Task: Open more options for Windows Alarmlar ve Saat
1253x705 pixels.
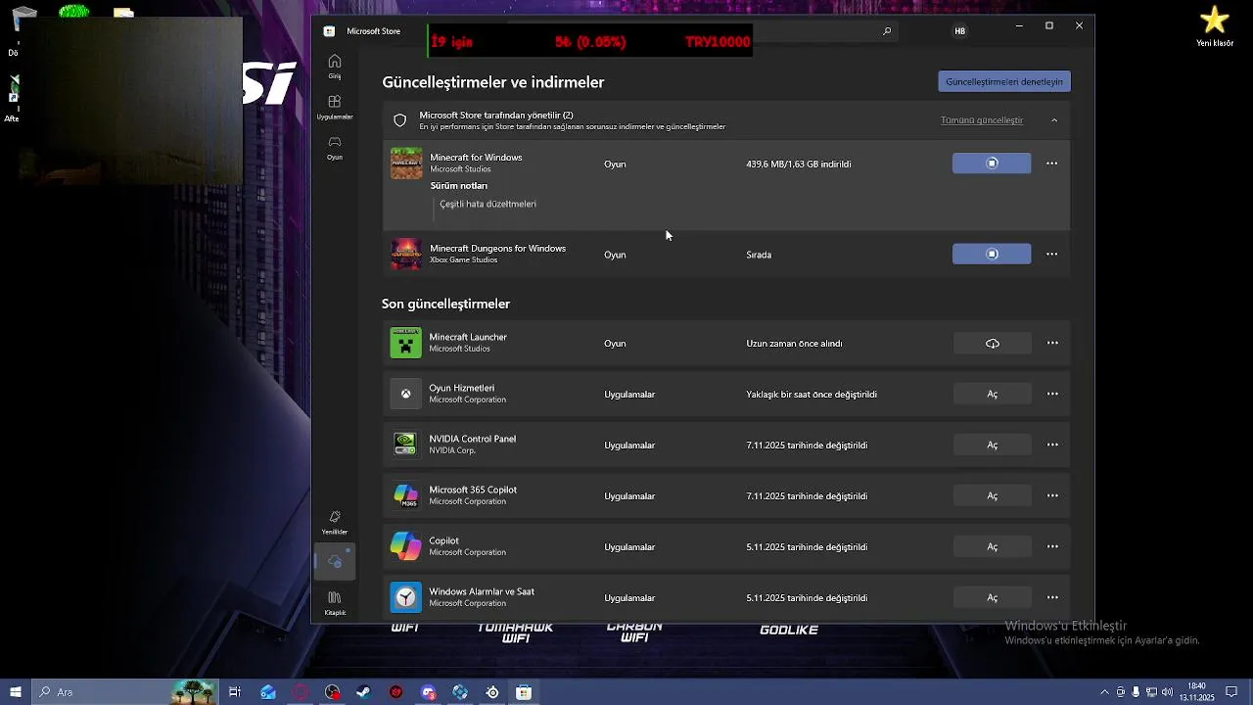Action: point(1052,598)
